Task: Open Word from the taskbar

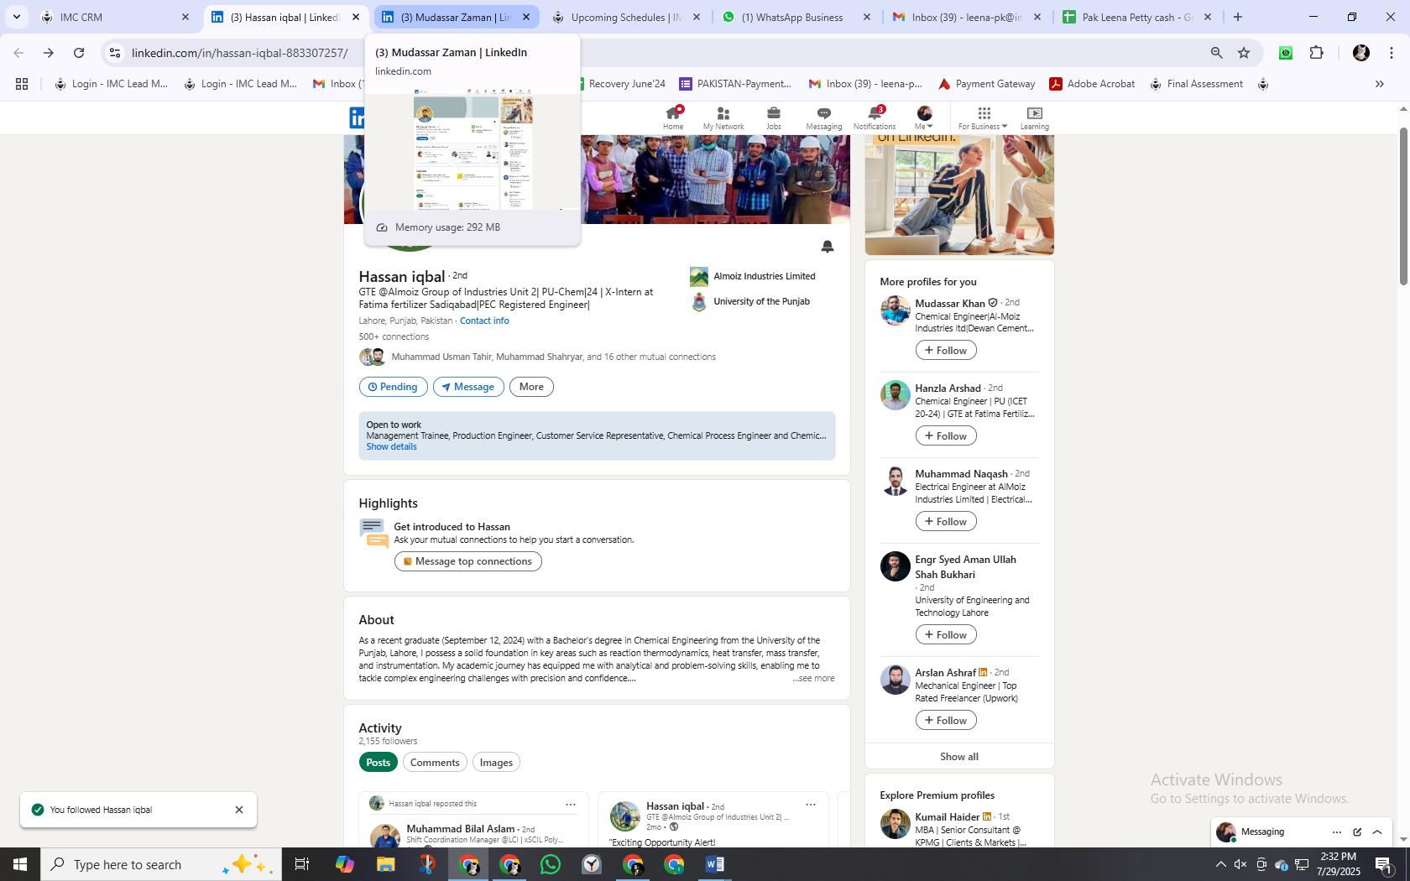Action: click(715, 864)
